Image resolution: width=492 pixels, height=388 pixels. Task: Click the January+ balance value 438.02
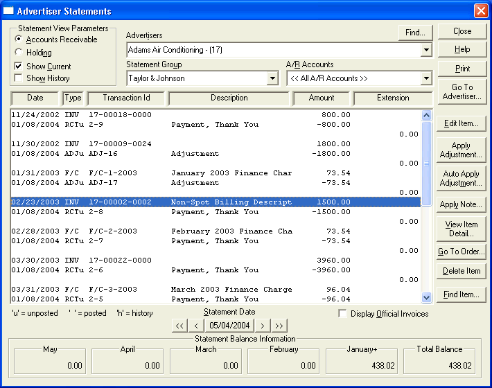[383, 366]
